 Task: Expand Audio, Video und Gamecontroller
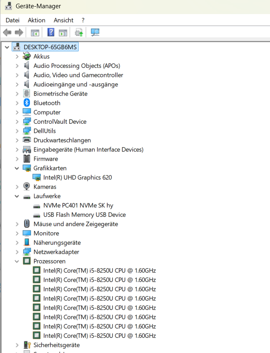pyautogui.click(x=17, y=75)
